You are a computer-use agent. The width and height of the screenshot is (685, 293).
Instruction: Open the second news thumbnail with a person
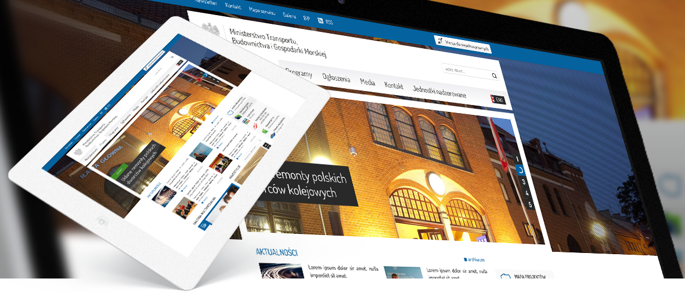tap(403, 273)
